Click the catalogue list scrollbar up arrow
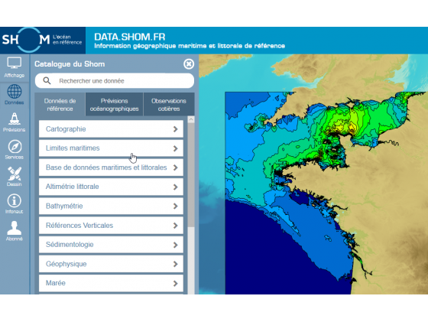428x322 pixels. (191, 119)
